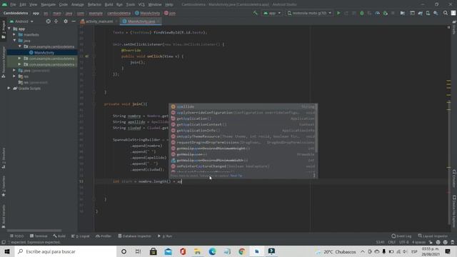
Task: Expand the java (generated) folder
Action: (14, 70)
